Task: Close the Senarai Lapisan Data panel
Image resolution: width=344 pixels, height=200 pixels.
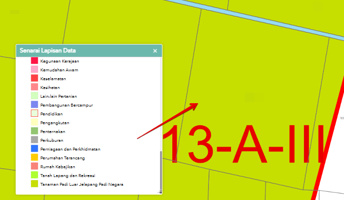Action: (155, 51)
